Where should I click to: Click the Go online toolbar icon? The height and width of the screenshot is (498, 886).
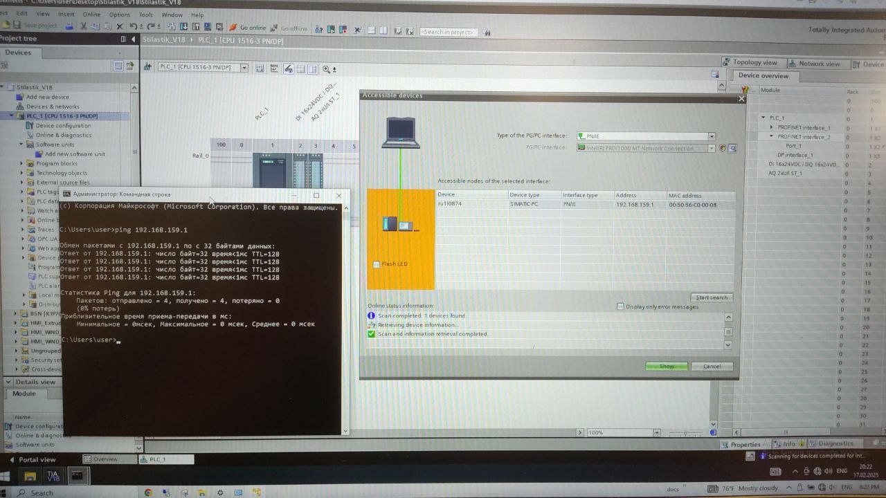click(234, 28)
